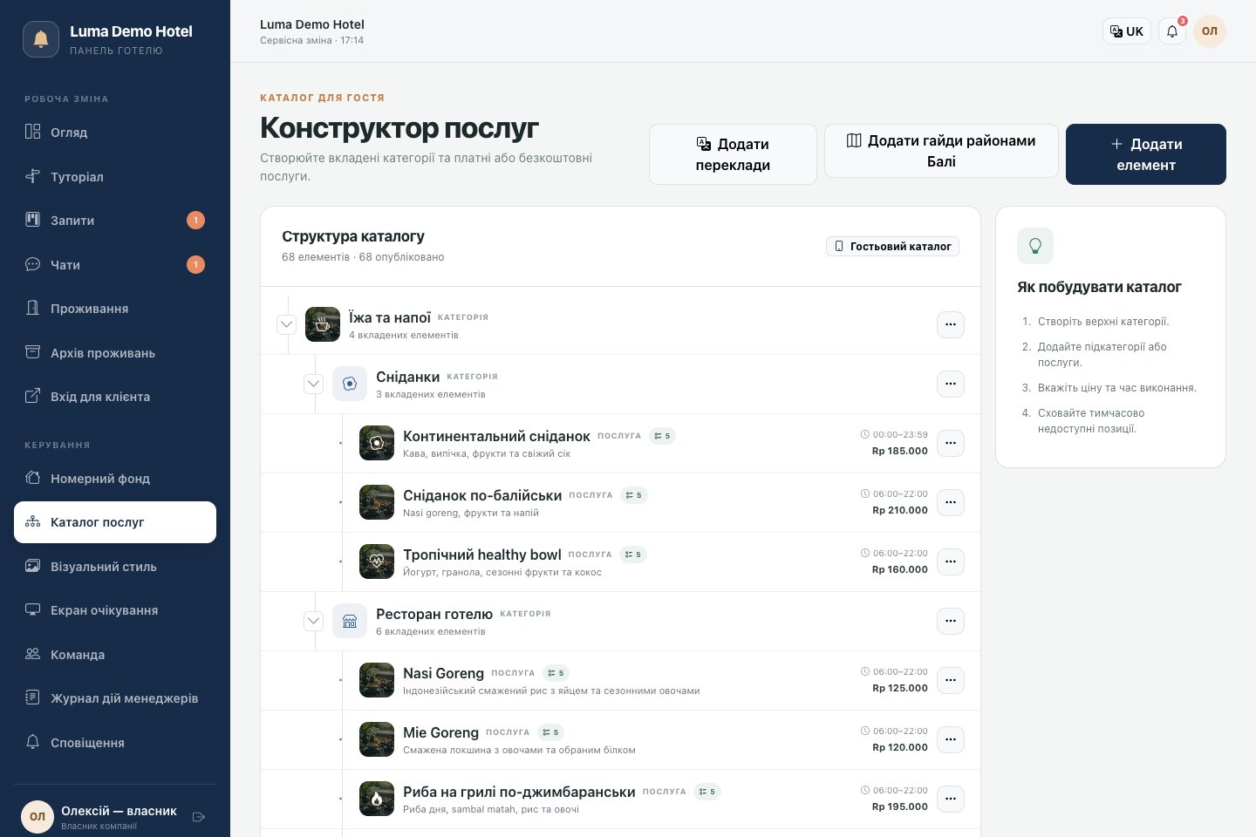Collapse the Їжа та напої category

coord(286,324)
